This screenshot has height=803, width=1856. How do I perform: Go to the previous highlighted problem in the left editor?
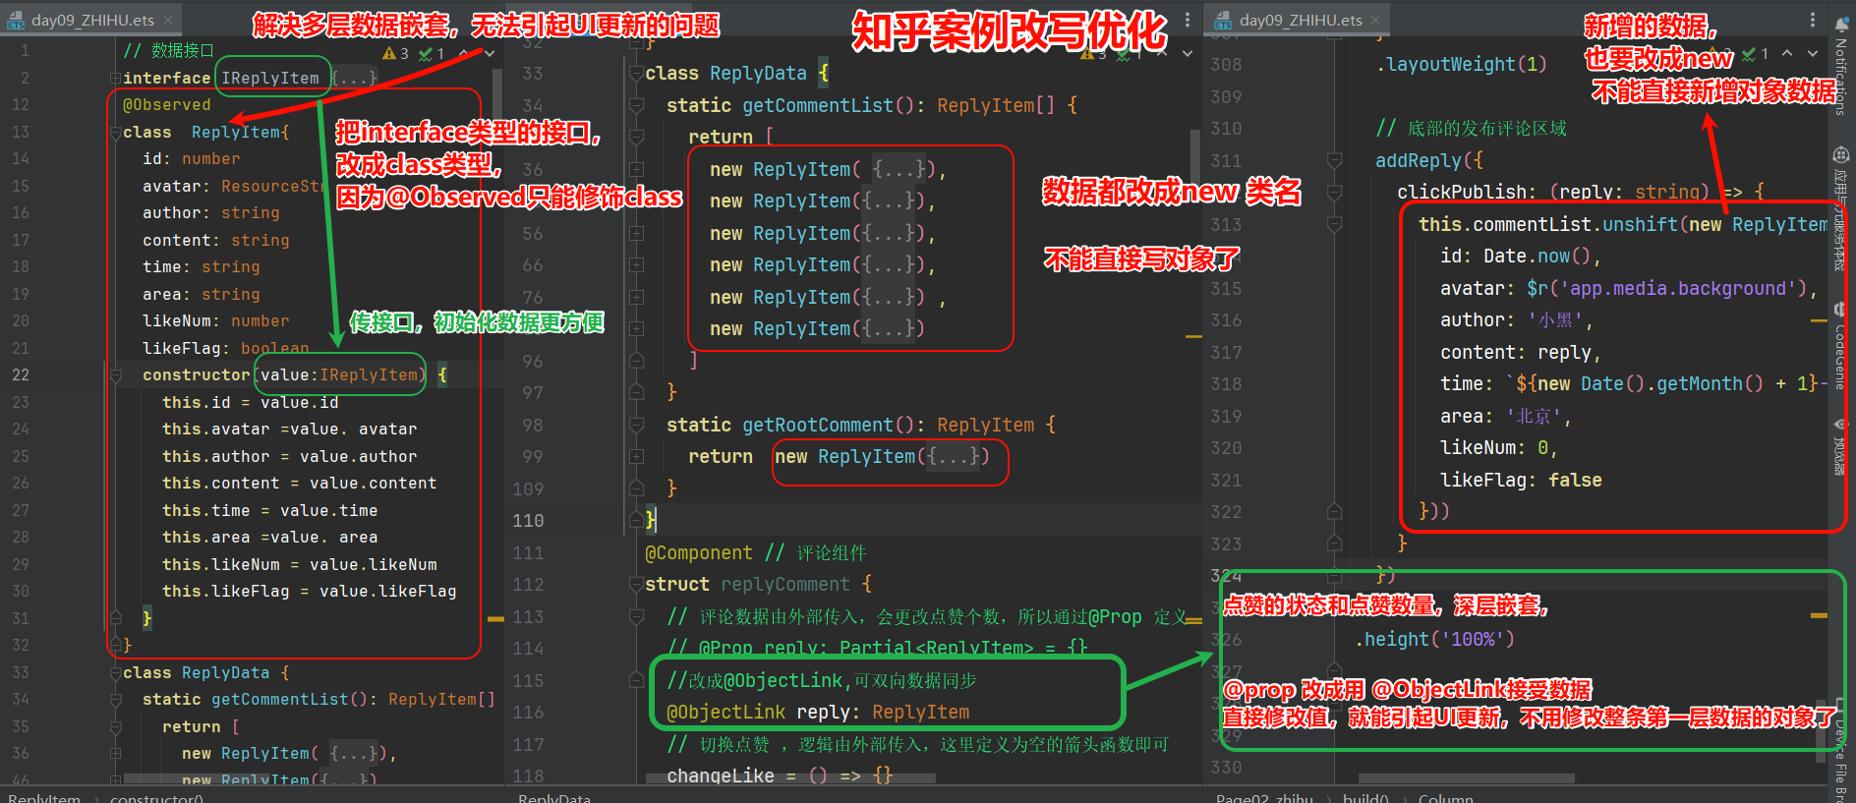[463, 53]
